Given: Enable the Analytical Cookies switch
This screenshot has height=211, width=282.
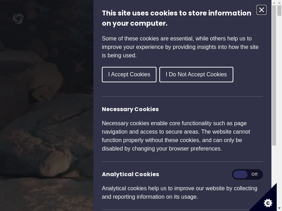Looking at the screenshot, I should [247, 174].
